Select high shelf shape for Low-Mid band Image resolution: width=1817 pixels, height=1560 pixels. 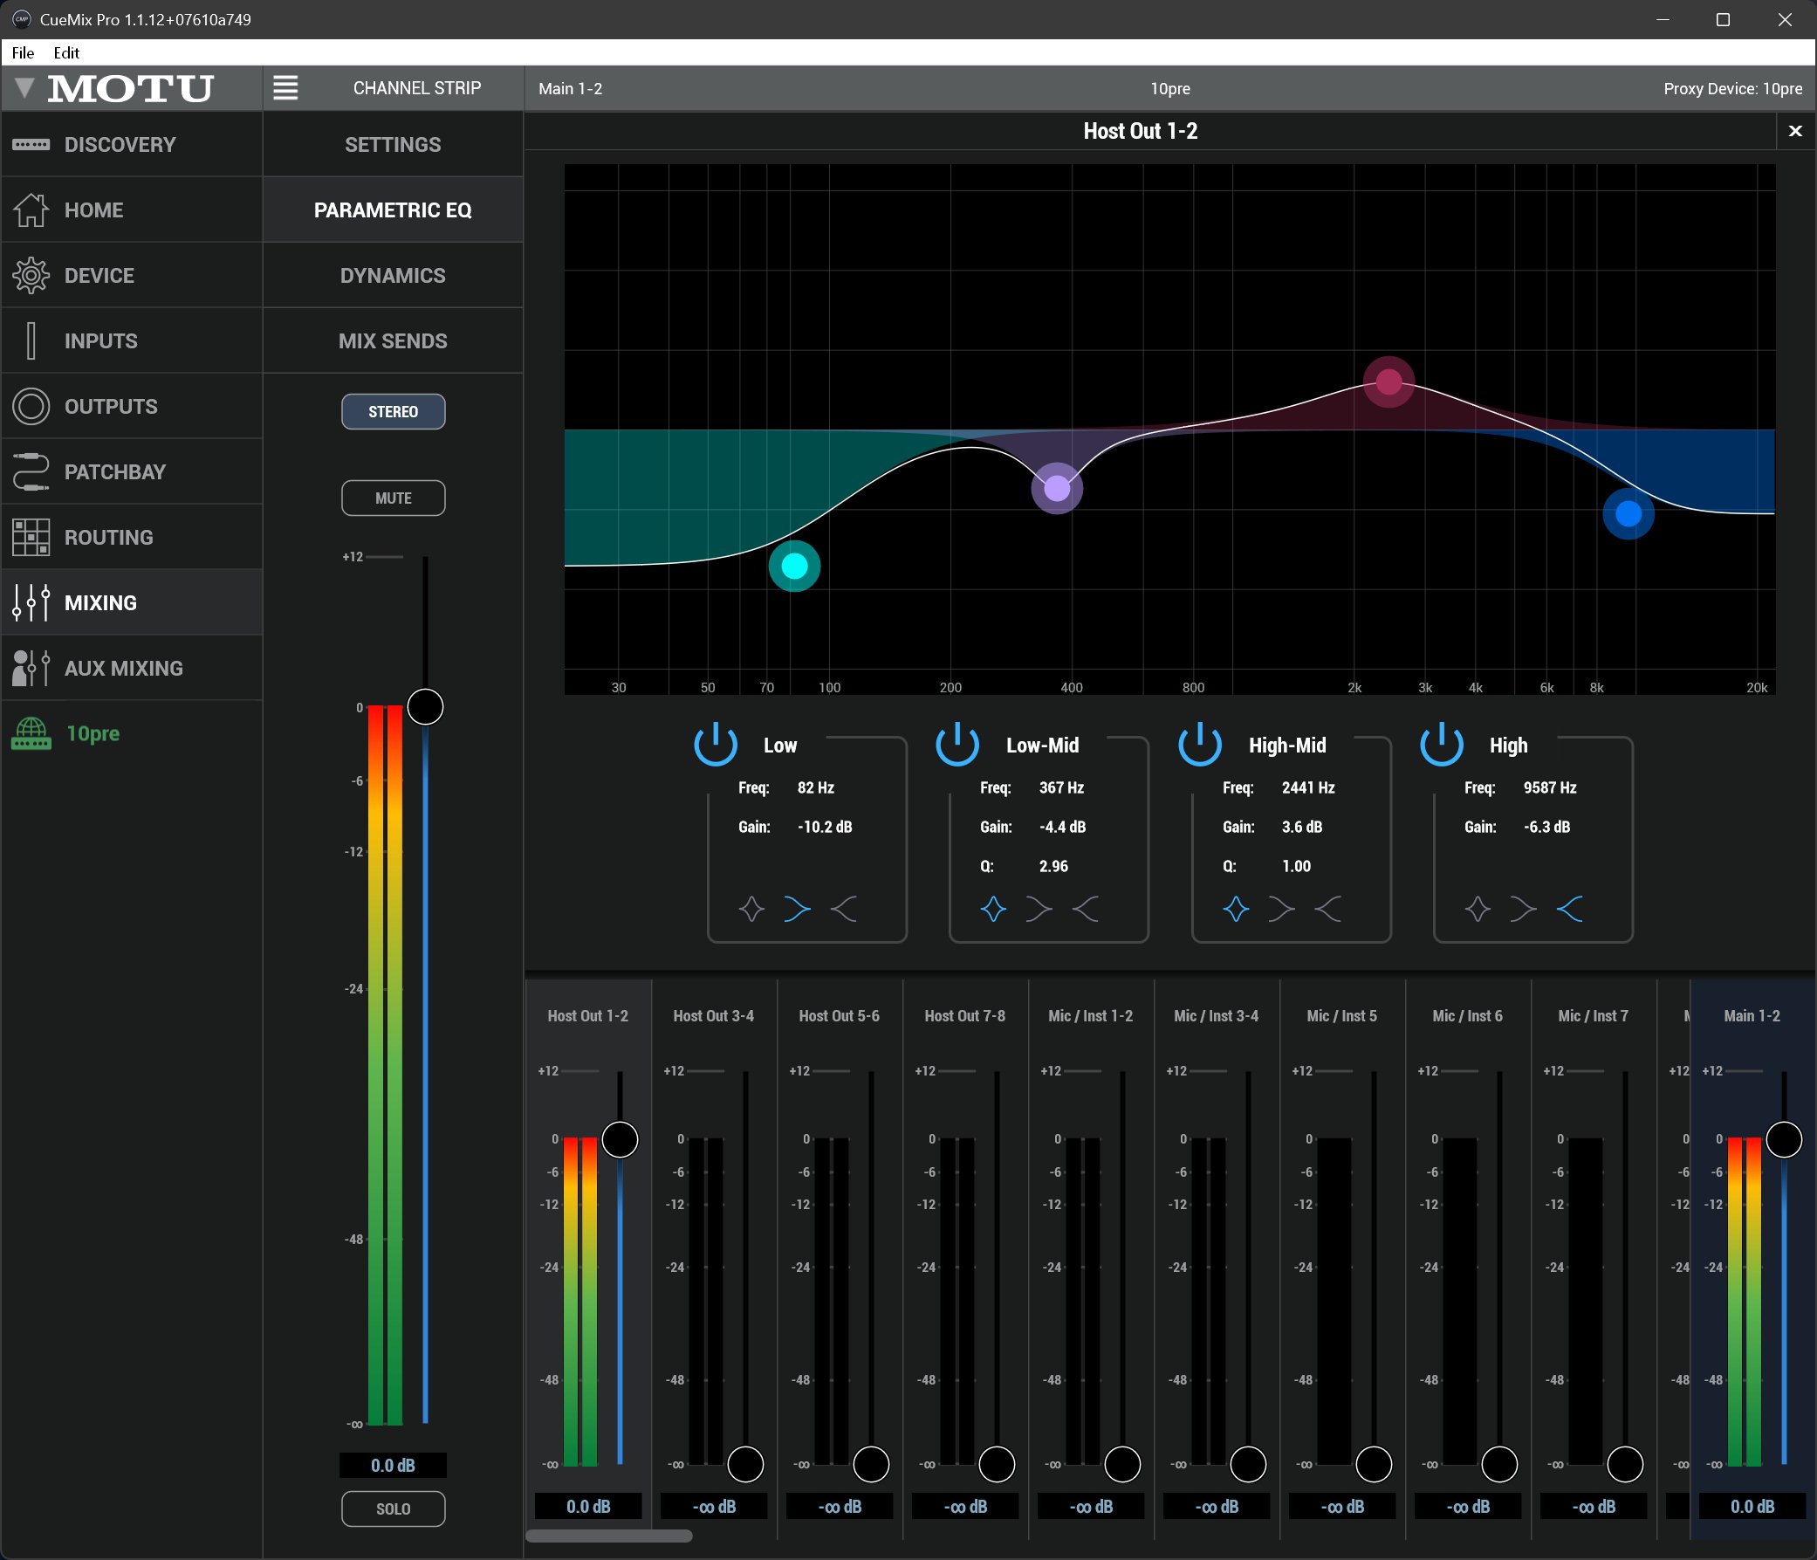click(x=1086, y=909)
